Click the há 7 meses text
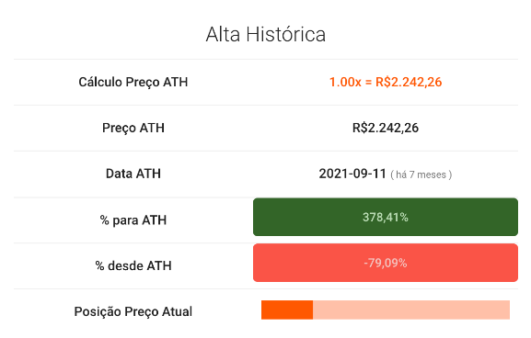The width and height of the screenshot is (531, 338). (x=421, y=175)
